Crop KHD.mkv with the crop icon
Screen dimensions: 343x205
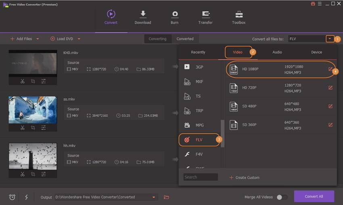33,81
